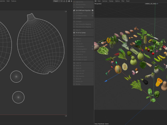Select the black eggplant model
The height and width of the screenshot is (125, 167).
145,81
